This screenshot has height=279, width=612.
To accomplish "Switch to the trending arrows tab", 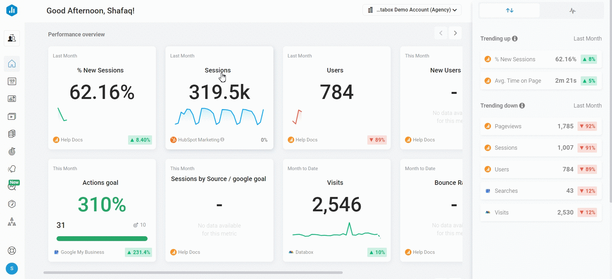I will tap(509, 11).
